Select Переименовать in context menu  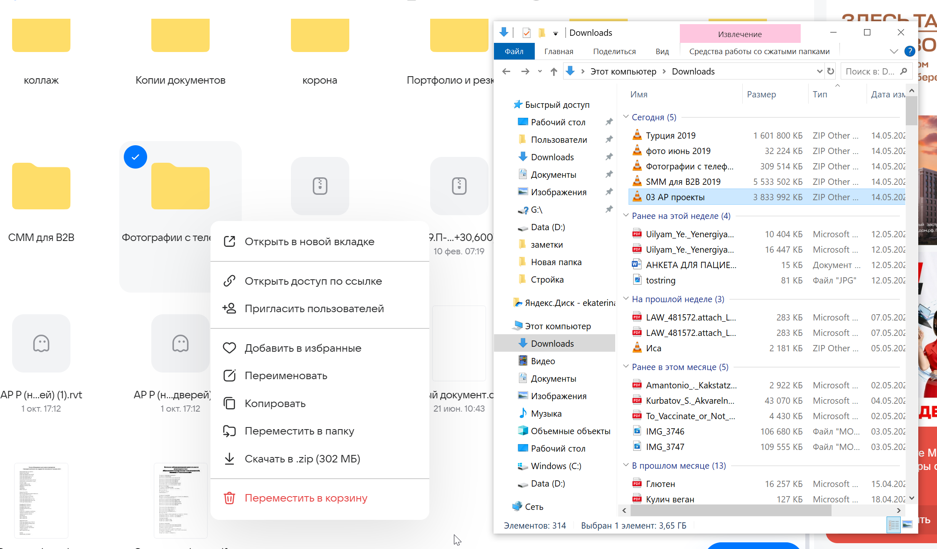tap(286, 375)
